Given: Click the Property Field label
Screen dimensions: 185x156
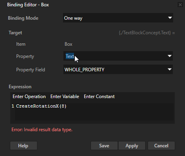Looking at the screenshot, I should [x=31, y=70].
